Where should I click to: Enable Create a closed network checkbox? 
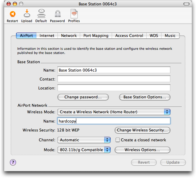[118, 140]
